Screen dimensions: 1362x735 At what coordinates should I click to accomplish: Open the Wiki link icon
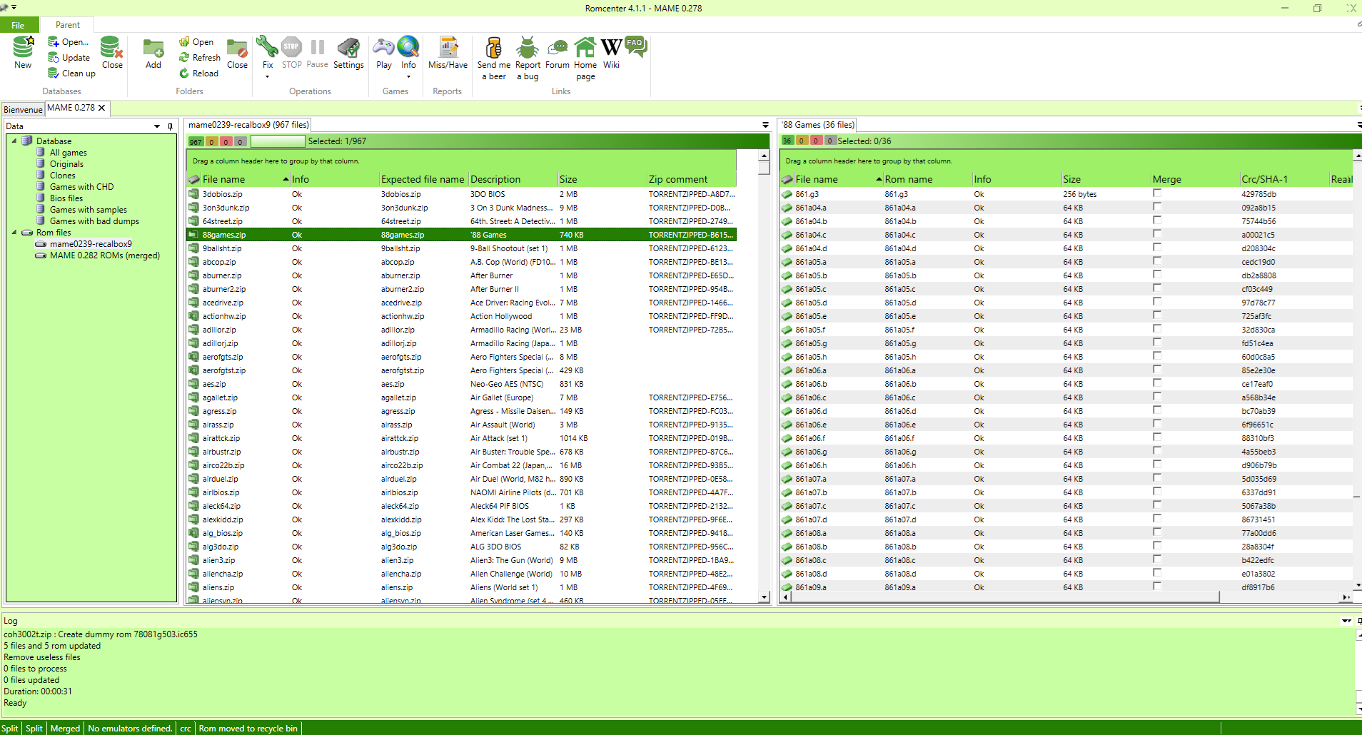611,48
